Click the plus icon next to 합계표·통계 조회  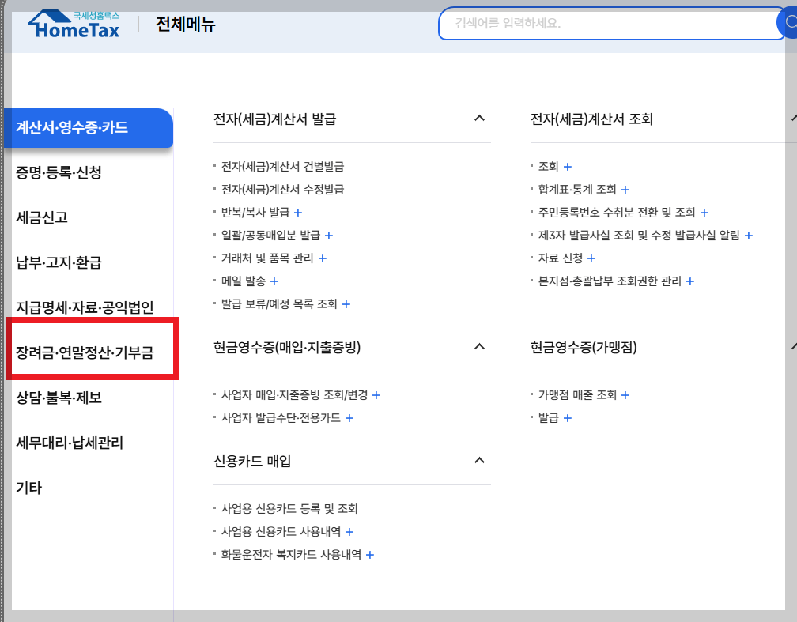coord(625,190)
